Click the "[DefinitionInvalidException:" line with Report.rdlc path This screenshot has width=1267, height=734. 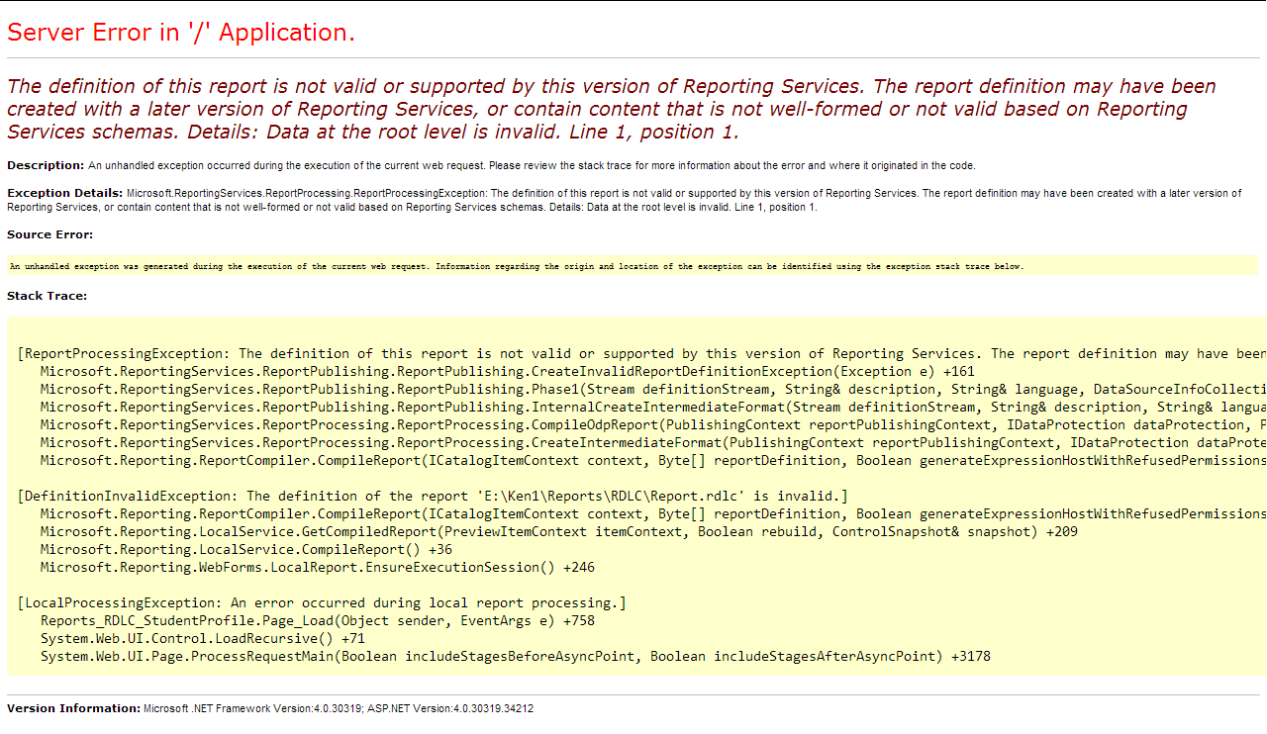pyautogui.click(x=433, y=496)
